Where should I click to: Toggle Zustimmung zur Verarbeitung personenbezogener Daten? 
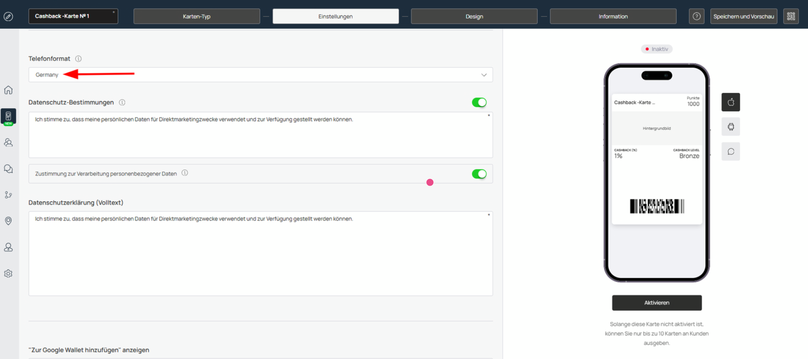coord(479,174)
